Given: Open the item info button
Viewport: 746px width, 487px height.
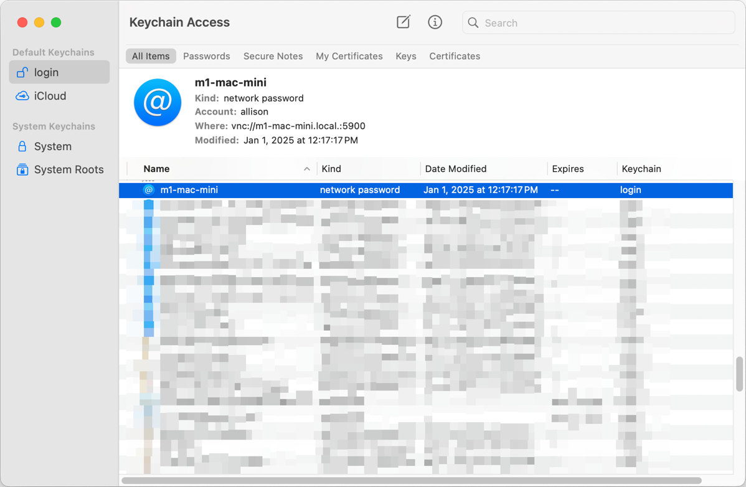Looking at the screenshot, I should [x=435, y=22].
